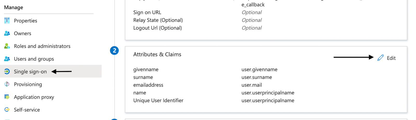Click the Users and groups icon
This screenshot has width=416, height=120.
[7, 59]
